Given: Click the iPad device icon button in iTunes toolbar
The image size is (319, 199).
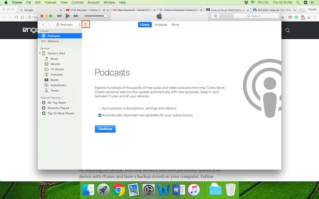Looking at the screenshot, I should coord(86,25).
